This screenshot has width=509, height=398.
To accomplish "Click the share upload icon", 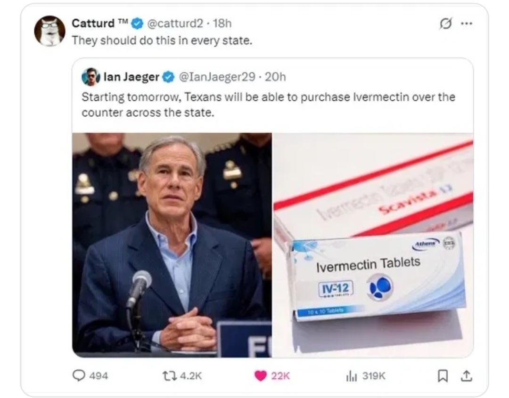I will pos(467,375).
